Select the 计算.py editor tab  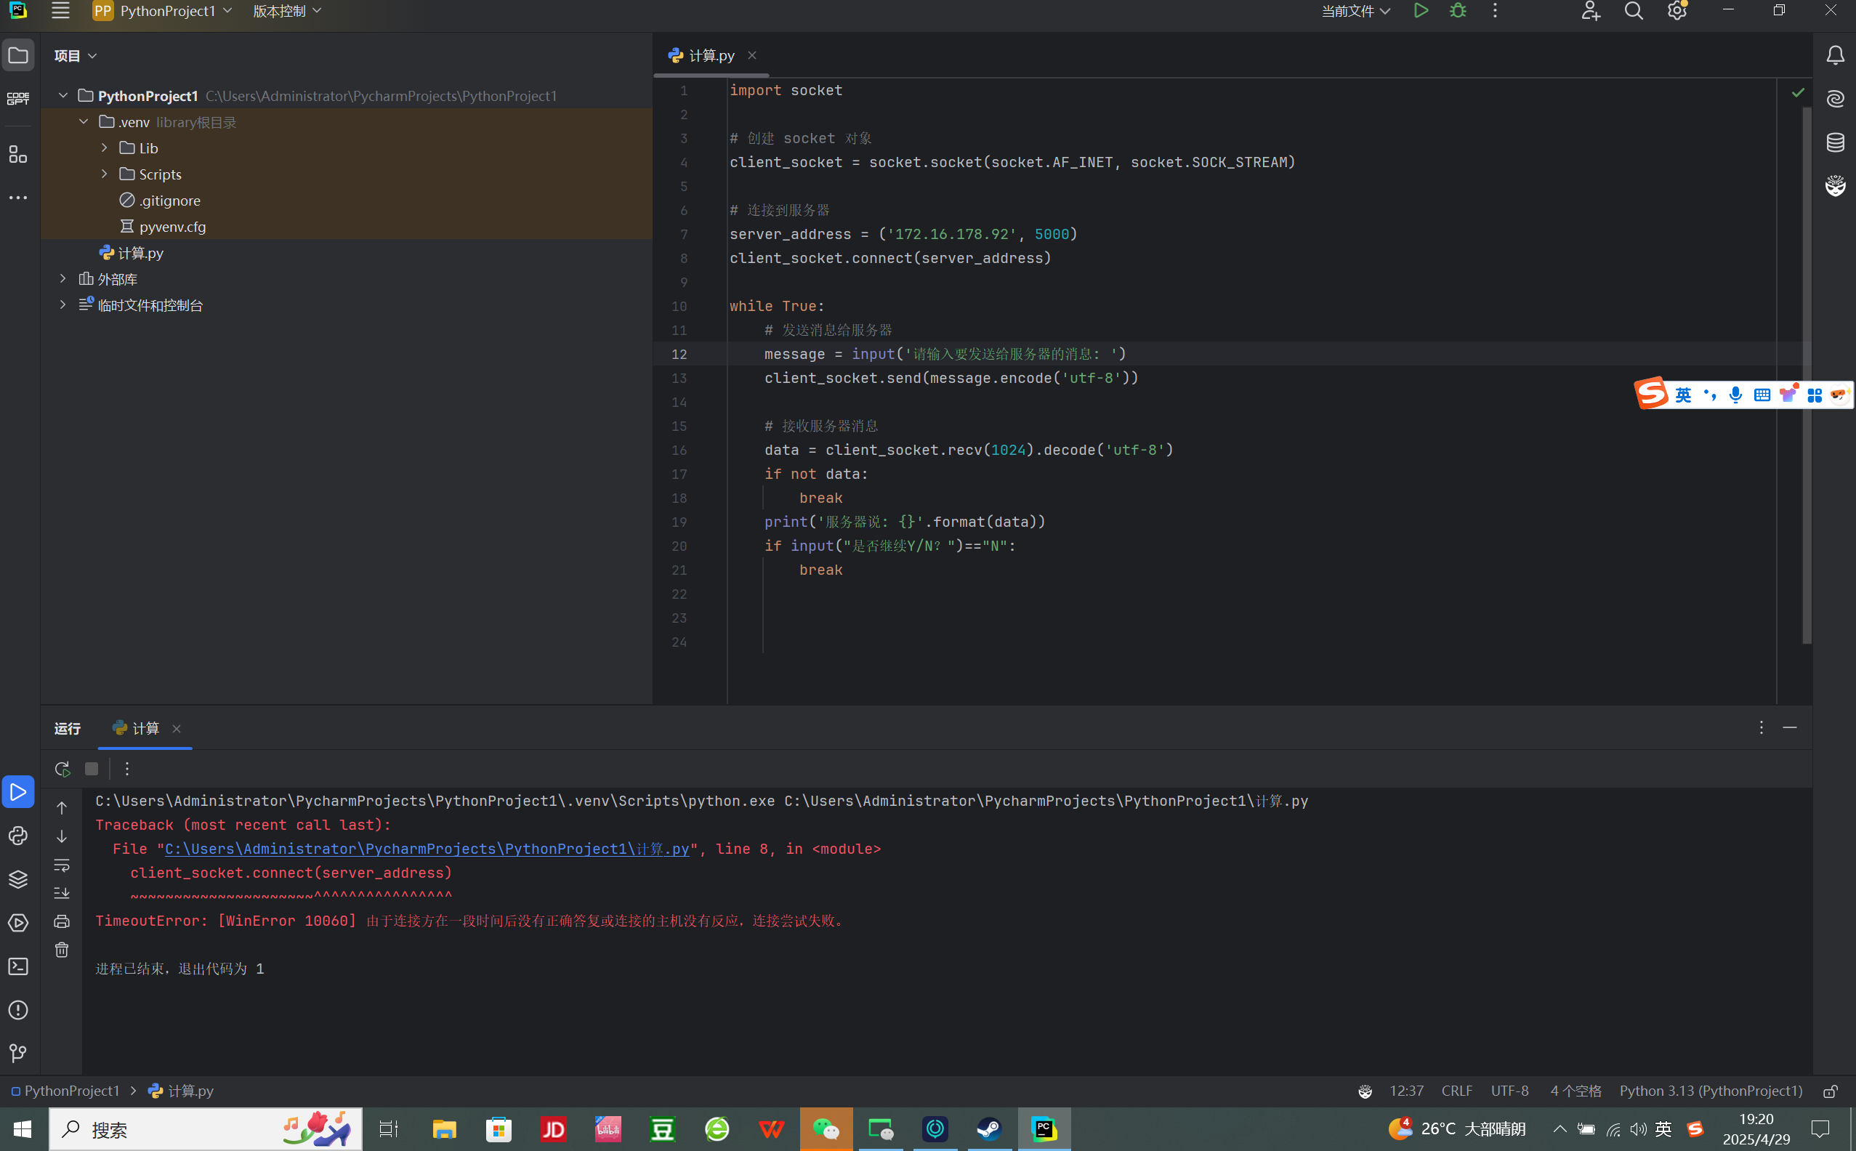click(710, 55)
